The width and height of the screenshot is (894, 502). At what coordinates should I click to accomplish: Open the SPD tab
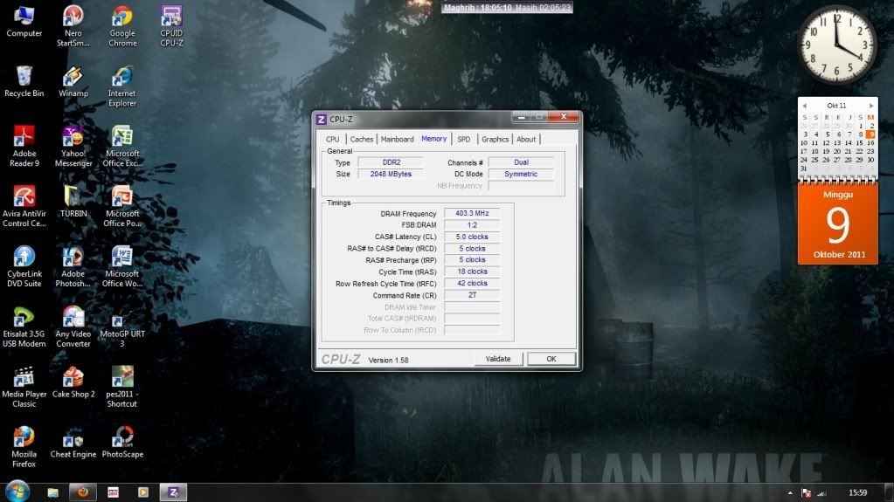pyautogui.click(x=464, y=139)
